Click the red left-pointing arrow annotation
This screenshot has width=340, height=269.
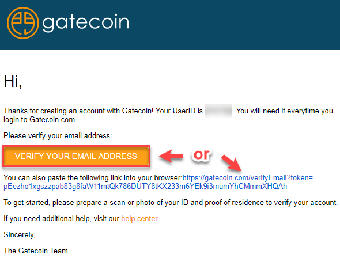[171, 156]
